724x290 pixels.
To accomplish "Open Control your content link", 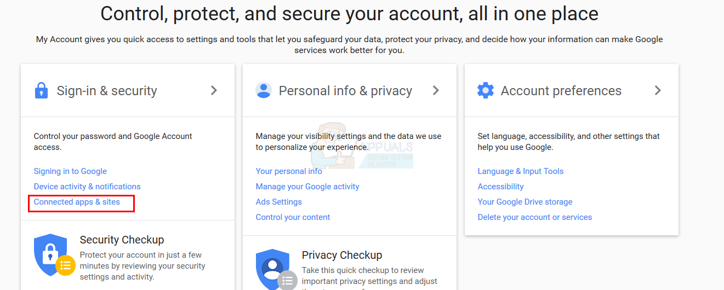I will [293, 217].
